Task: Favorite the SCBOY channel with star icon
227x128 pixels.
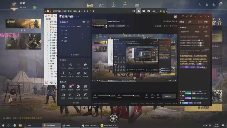Action: point(84,11)
